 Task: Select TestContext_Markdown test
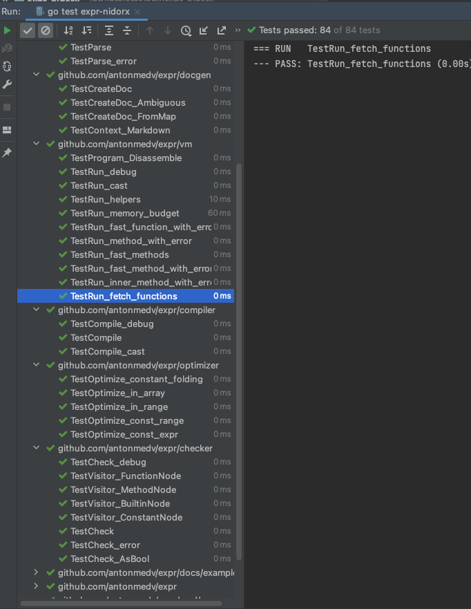(126, 131)
